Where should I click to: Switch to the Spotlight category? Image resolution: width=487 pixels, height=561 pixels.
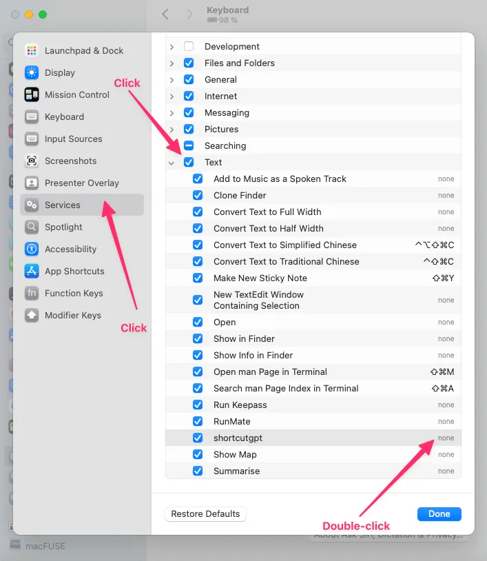(x=82, y=227)
